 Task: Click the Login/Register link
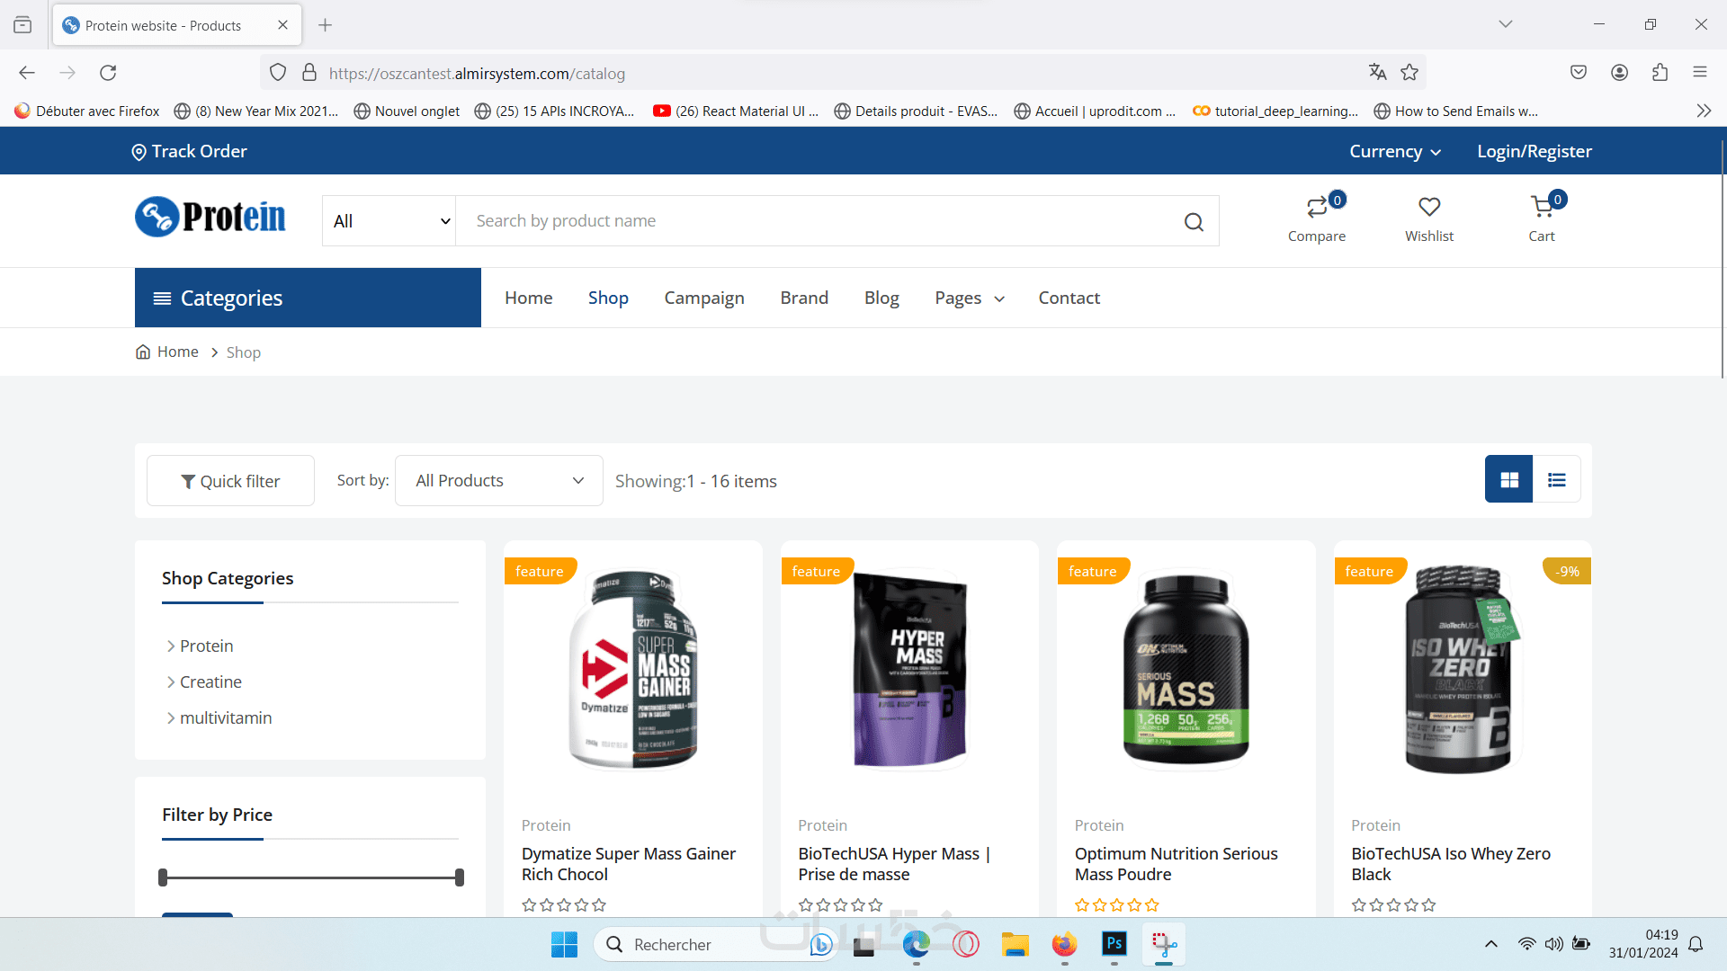click(1534, 152)
